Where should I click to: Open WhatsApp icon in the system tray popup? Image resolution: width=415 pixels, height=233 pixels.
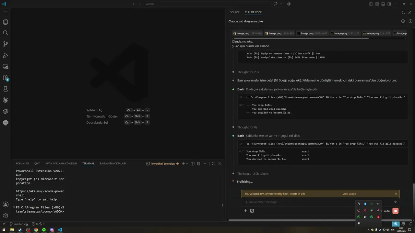pos(372,217)
